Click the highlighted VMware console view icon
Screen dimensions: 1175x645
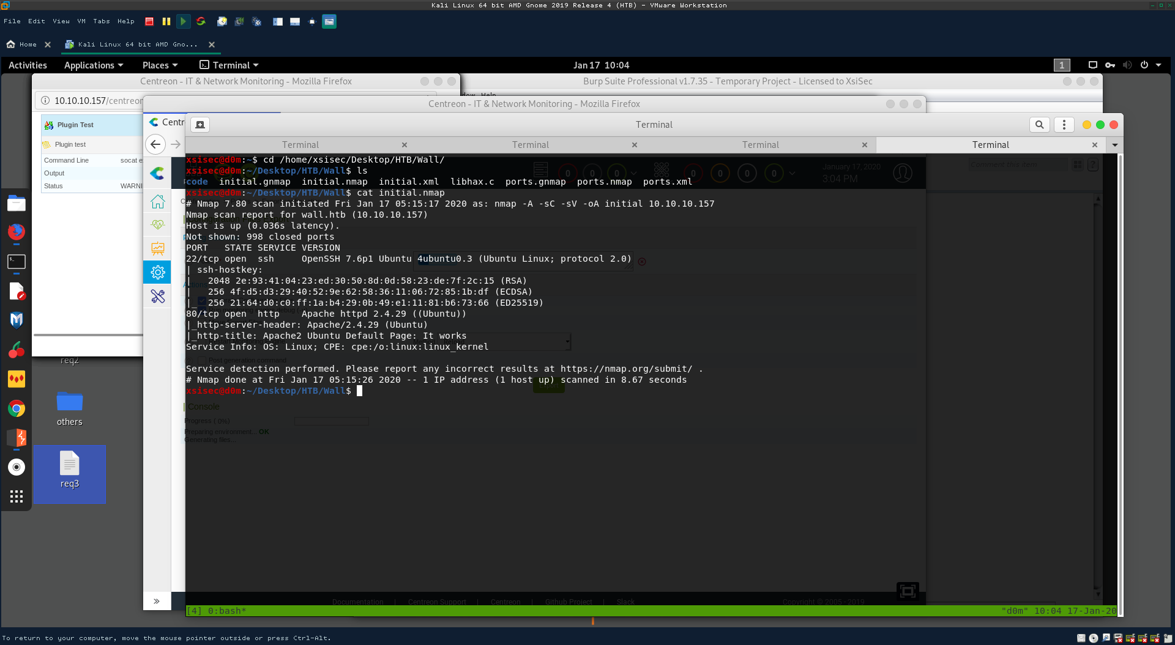tap(329, 21)
